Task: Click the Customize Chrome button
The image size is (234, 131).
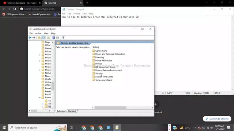Action: point(217,119)
